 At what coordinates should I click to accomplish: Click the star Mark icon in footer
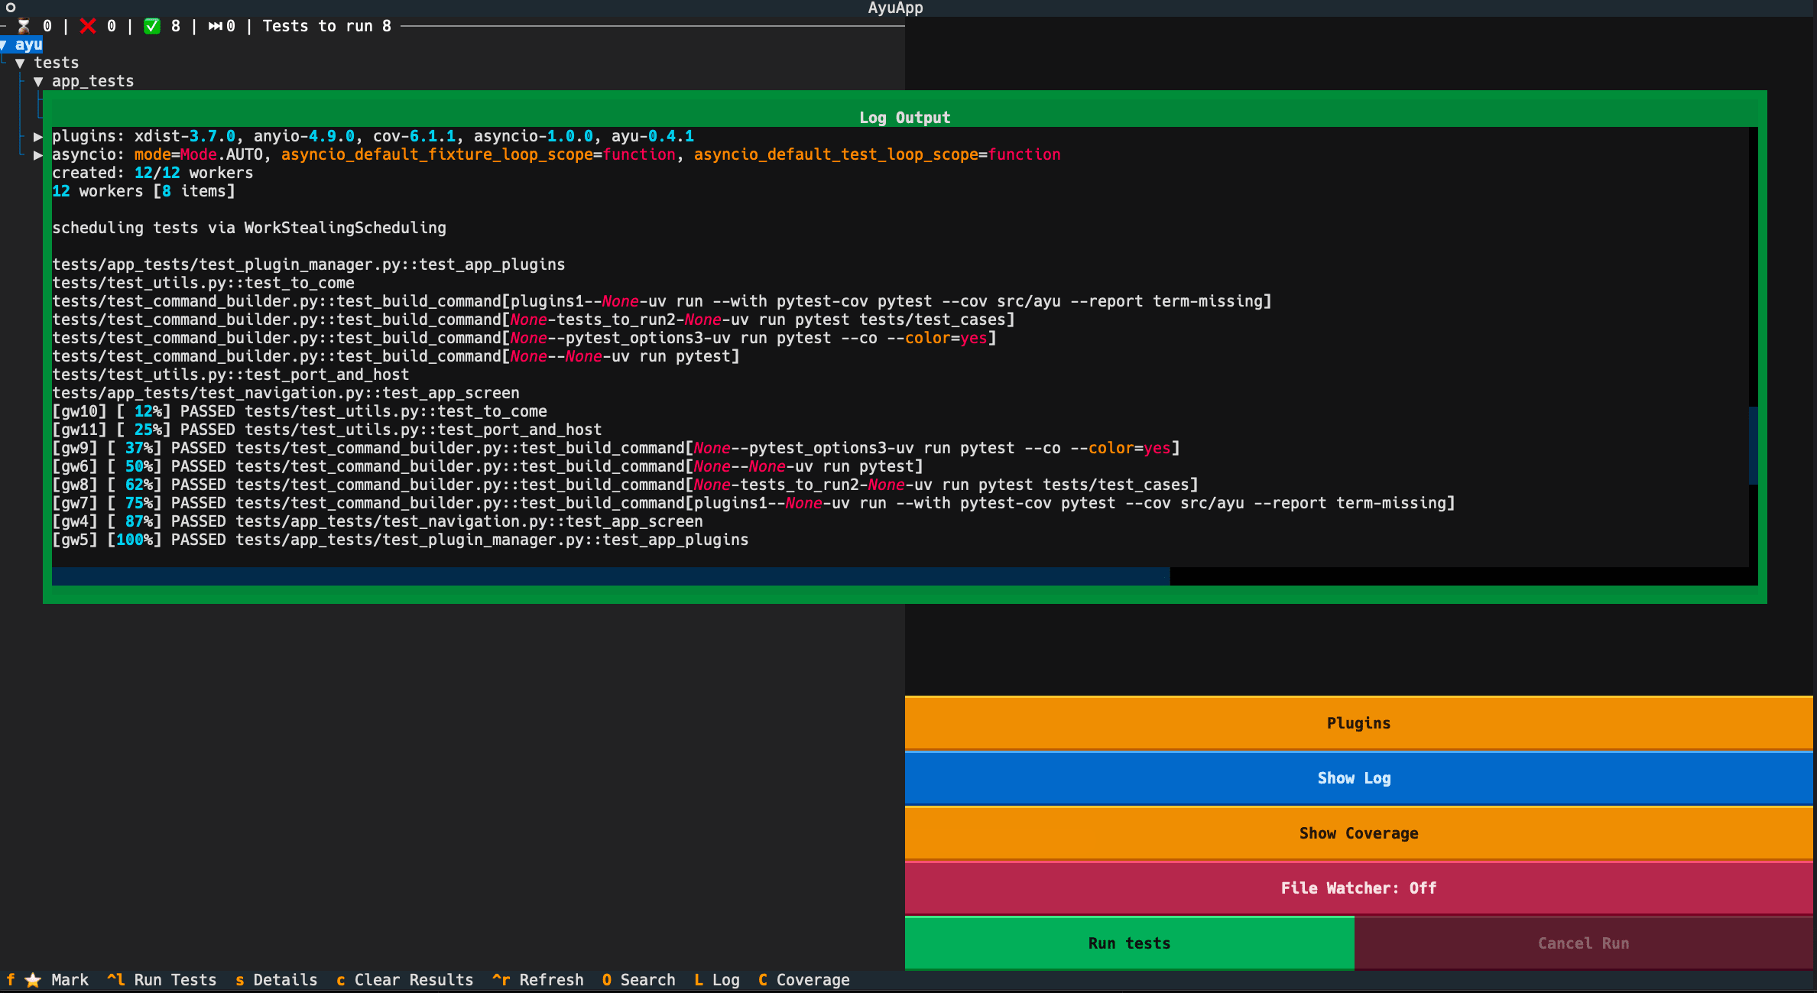[x=33, y=980]
